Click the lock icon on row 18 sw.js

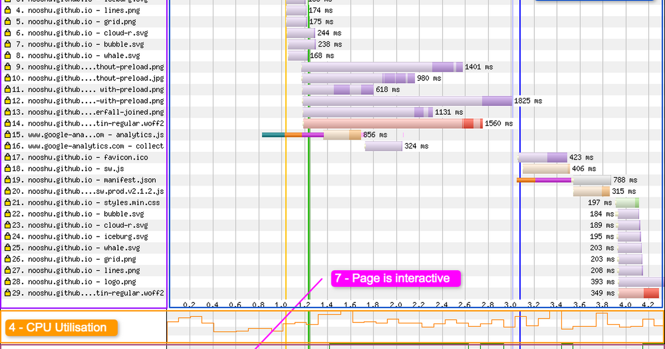(x=8, y=168)
